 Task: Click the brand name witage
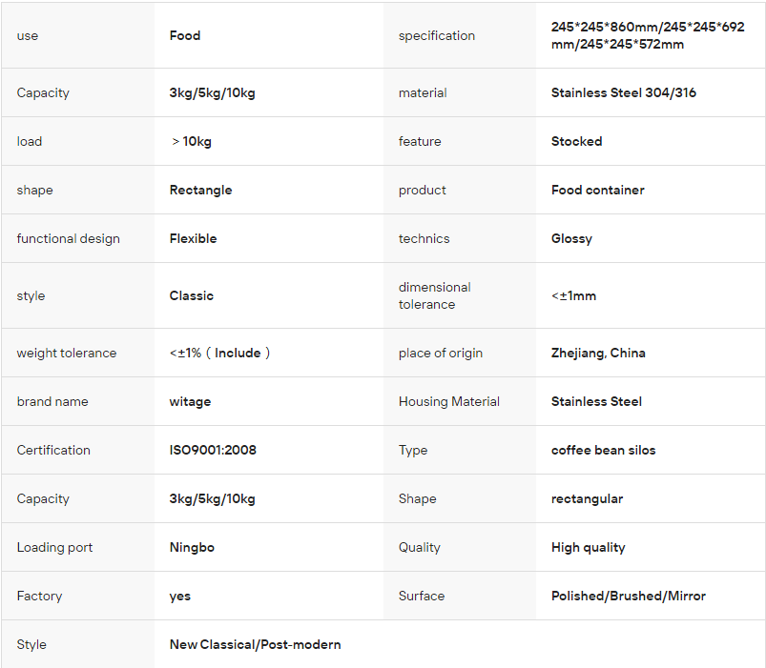click(190, 402)
